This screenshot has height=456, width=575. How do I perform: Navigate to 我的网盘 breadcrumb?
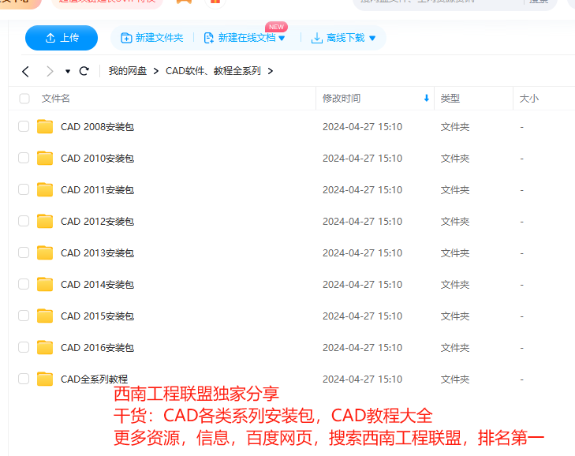point(128,71)
